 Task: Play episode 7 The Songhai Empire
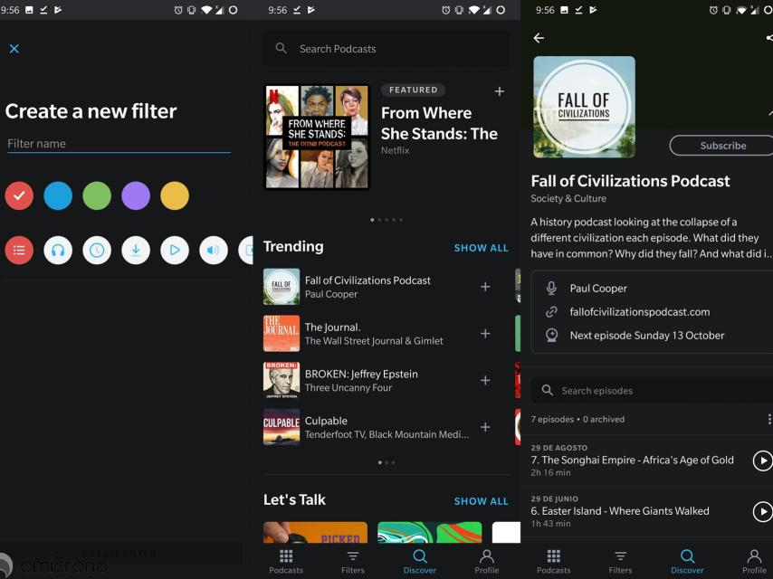762,460
